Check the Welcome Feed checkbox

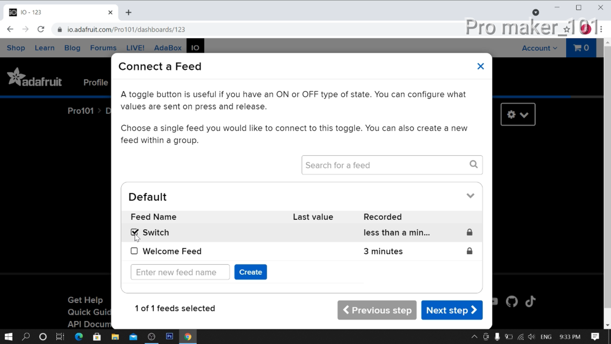click(x=134, y=251)
